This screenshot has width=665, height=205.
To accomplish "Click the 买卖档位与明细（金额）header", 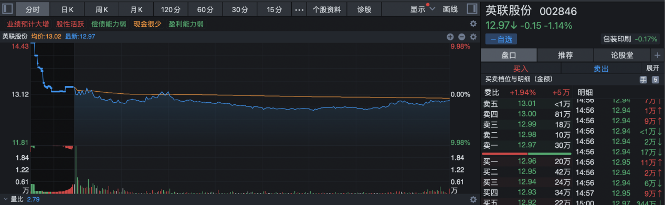I will coord(519,80).
